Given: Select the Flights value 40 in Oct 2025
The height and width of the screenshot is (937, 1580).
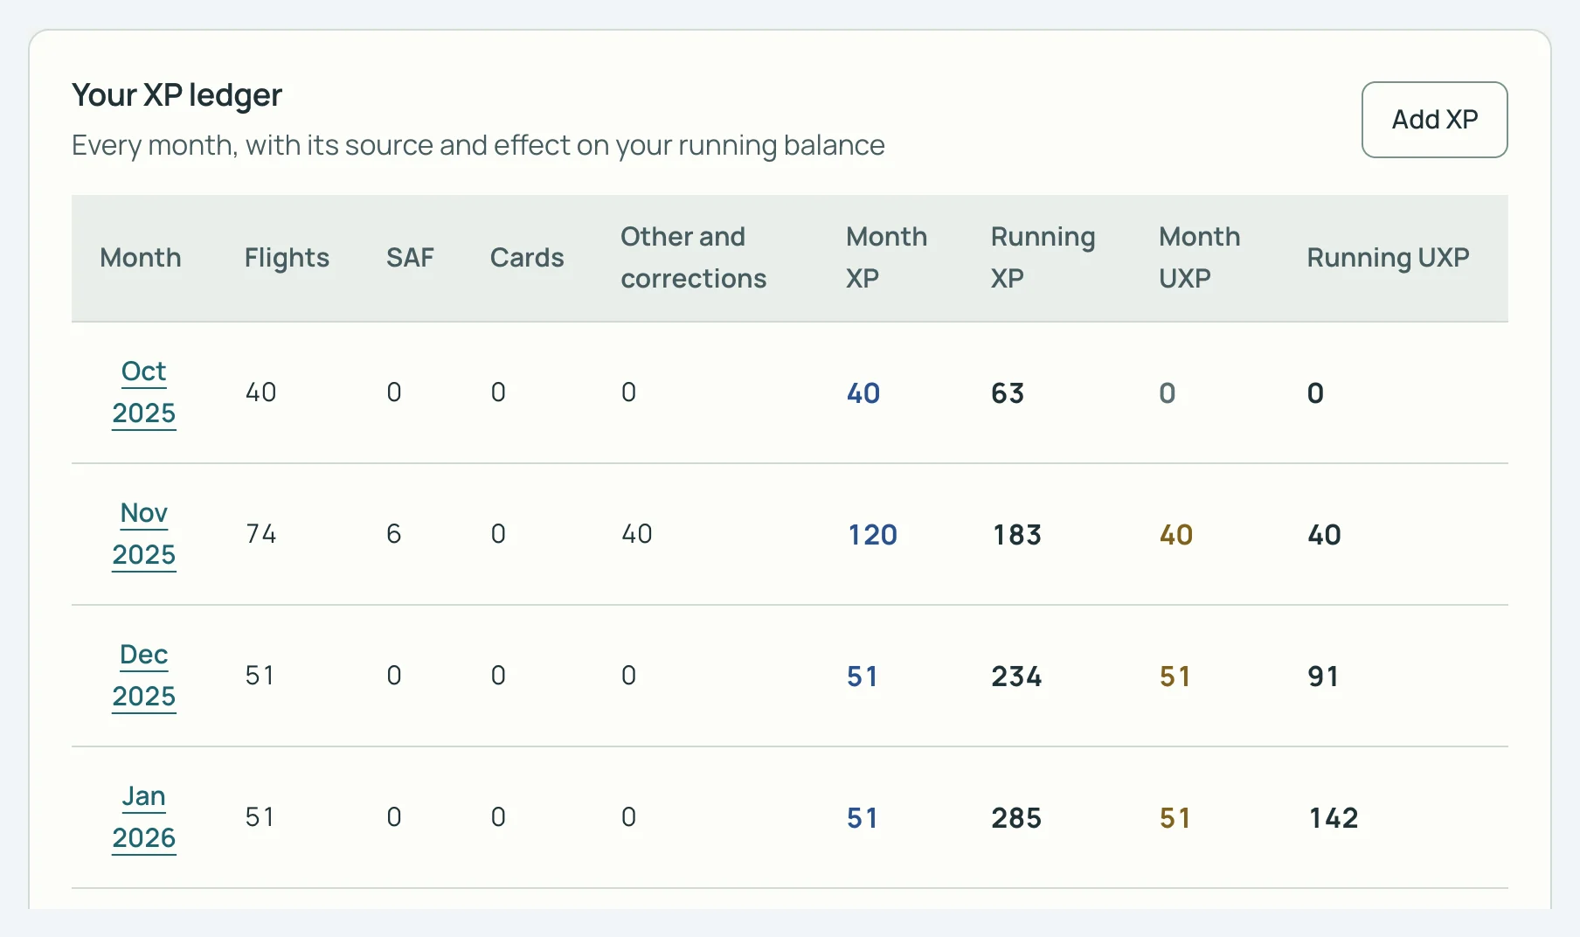Looking at the screenshot, I should tap(261, 392).
